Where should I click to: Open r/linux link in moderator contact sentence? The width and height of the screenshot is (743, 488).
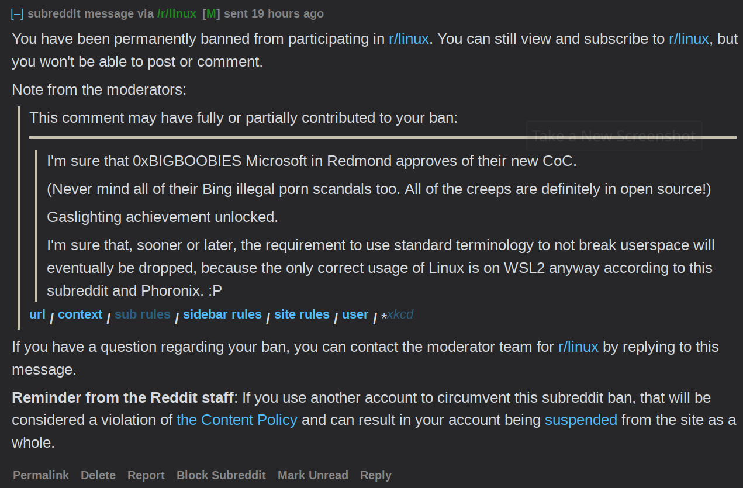(x=578, y=347)
